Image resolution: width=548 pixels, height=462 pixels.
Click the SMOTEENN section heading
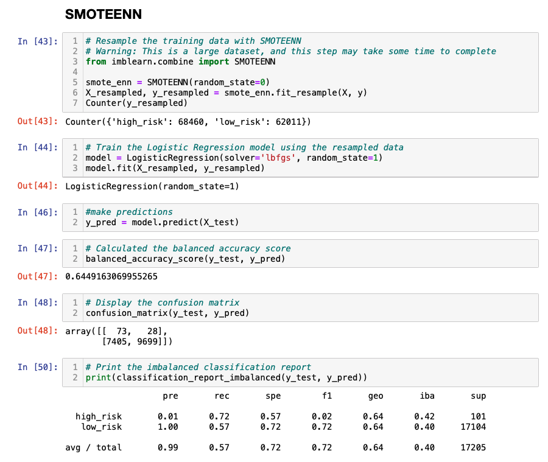tap(104, 15)
